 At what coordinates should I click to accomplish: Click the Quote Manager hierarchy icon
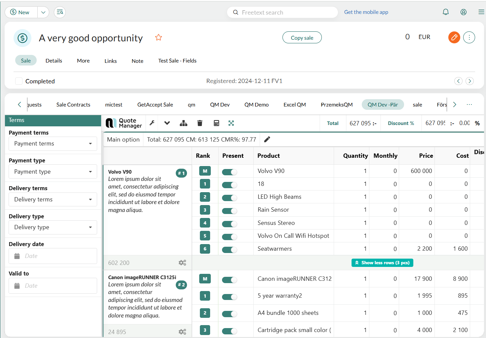[183, 123]
